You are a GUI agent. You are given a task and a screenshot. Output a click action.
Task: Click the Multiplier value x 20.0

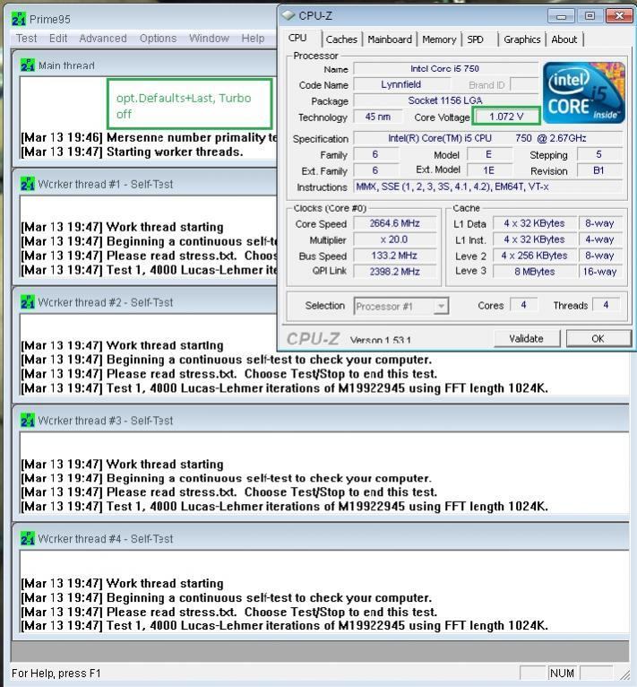pyautogui.click(x=394, y=239)
